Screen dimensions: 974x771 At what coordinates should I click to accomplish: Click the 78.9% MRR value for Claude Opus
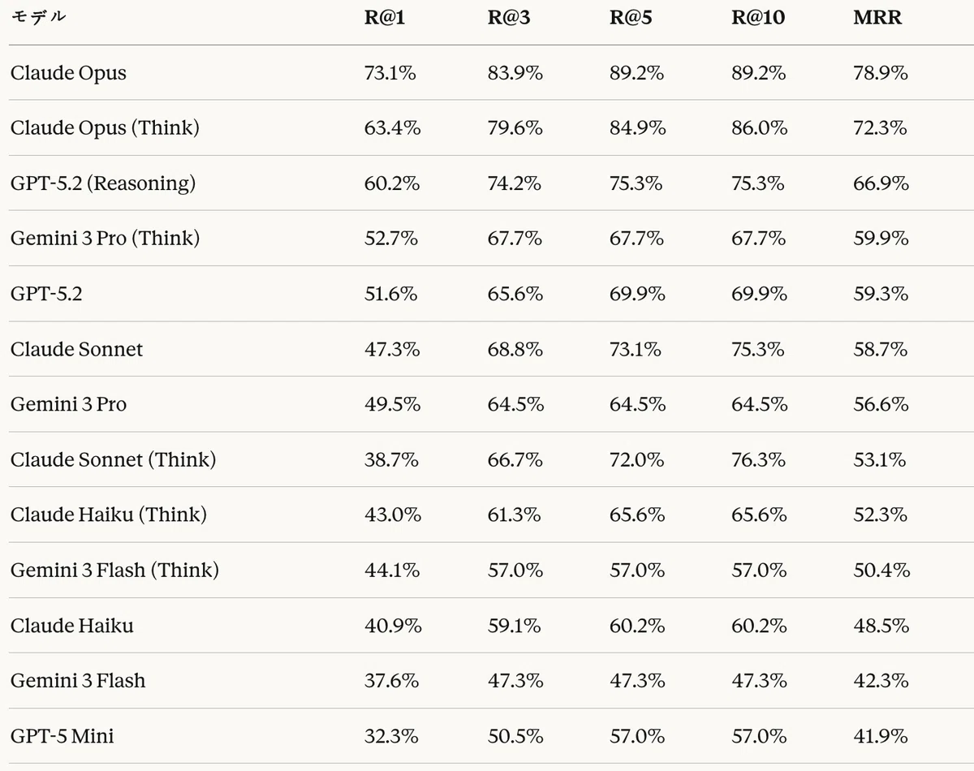[881, 73]
